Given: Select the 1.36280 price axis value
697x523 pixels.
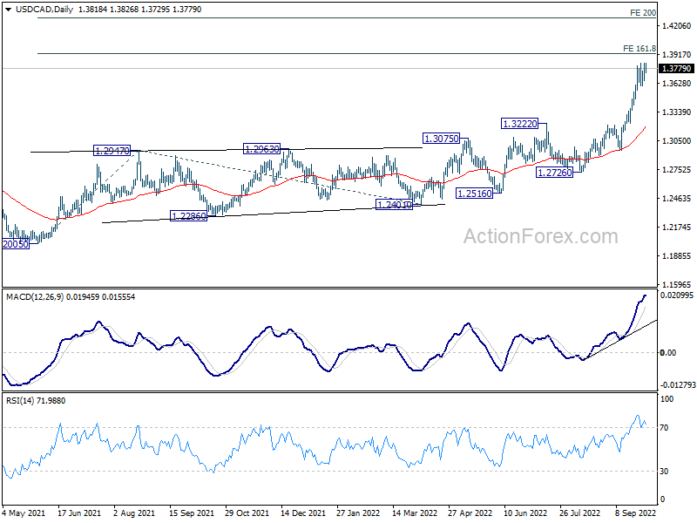Looking at the screenshot, I should [x=677, y=84].
